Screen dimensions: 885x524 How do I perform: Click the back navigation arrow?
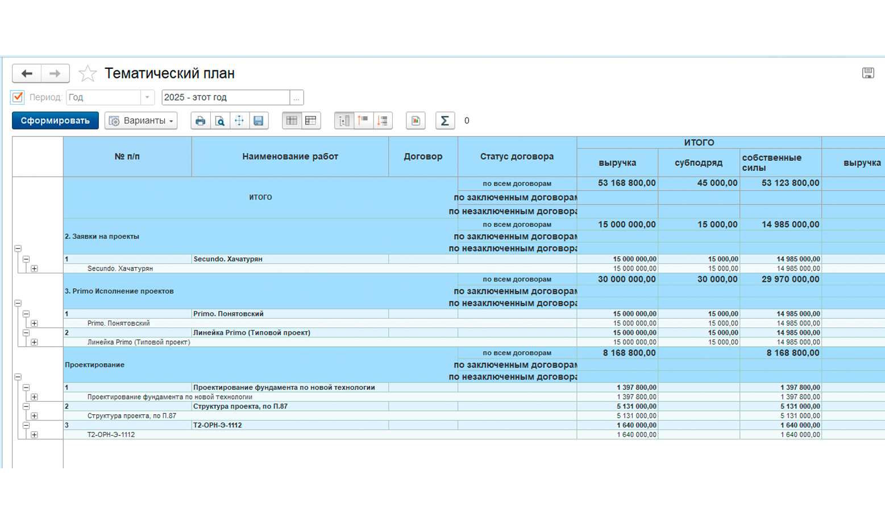point(27,73)
